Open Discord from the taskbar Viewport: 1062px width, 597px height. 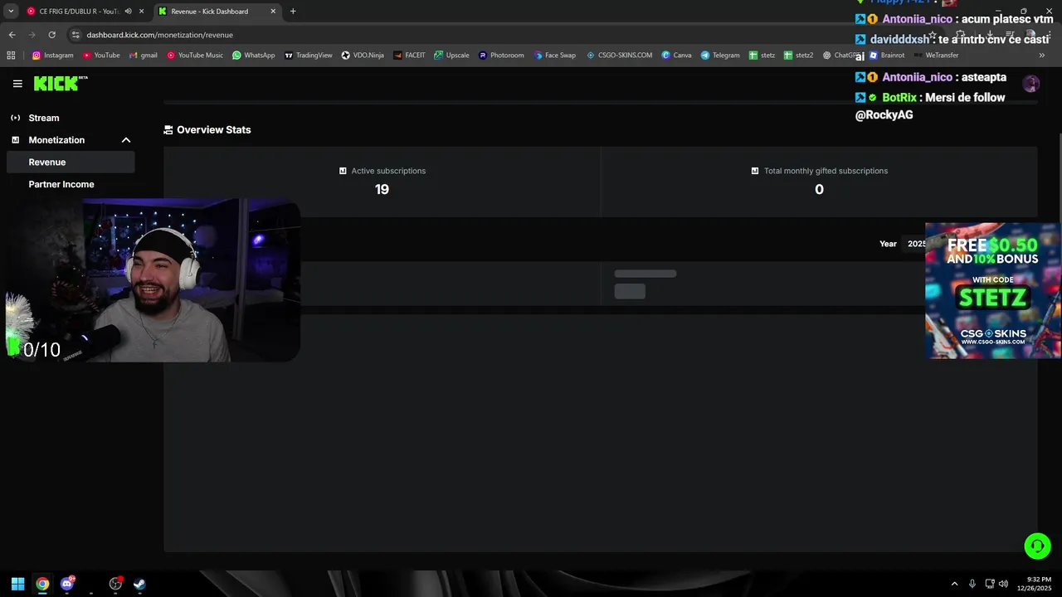(x=67, y=584)
